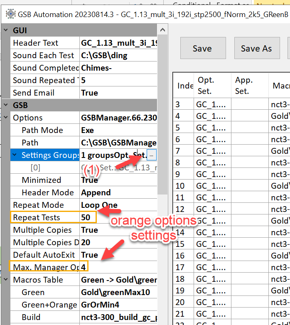Collapse the GUI category section
The image size is (290, 325).
click(5, 30)
